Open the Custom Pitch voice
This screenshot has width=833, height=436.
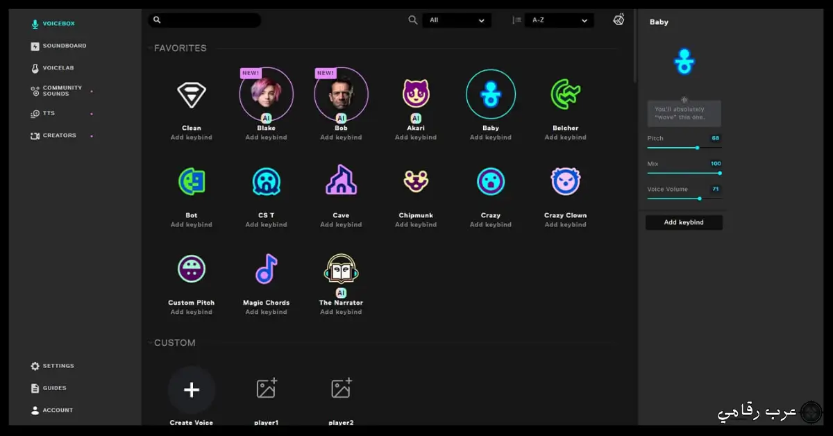tap(192, 269)
